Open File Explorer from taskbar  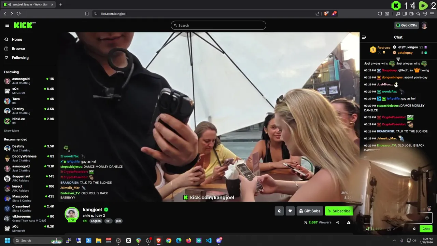pos(98,241)
